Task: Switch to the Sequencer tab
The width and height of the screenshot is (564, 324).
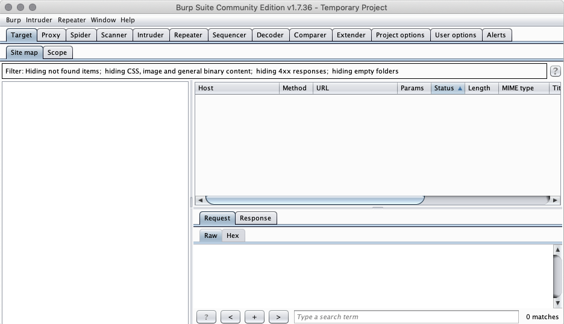Action: 230,35
